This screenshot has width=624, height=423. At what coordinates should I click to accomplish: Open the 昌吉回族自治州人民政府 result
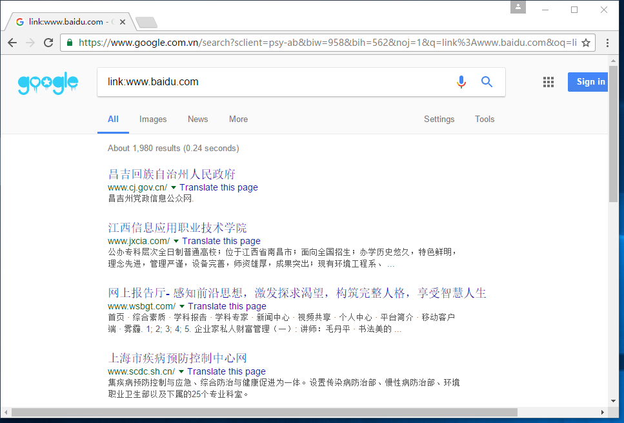click(x=172, y=174)
